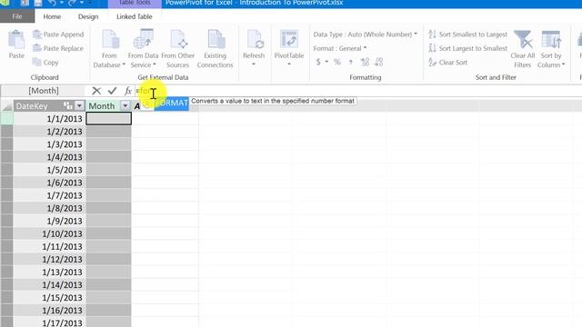The image size is (582, 327).
Task: Select Paste Replace
Action: pos(58,48)
